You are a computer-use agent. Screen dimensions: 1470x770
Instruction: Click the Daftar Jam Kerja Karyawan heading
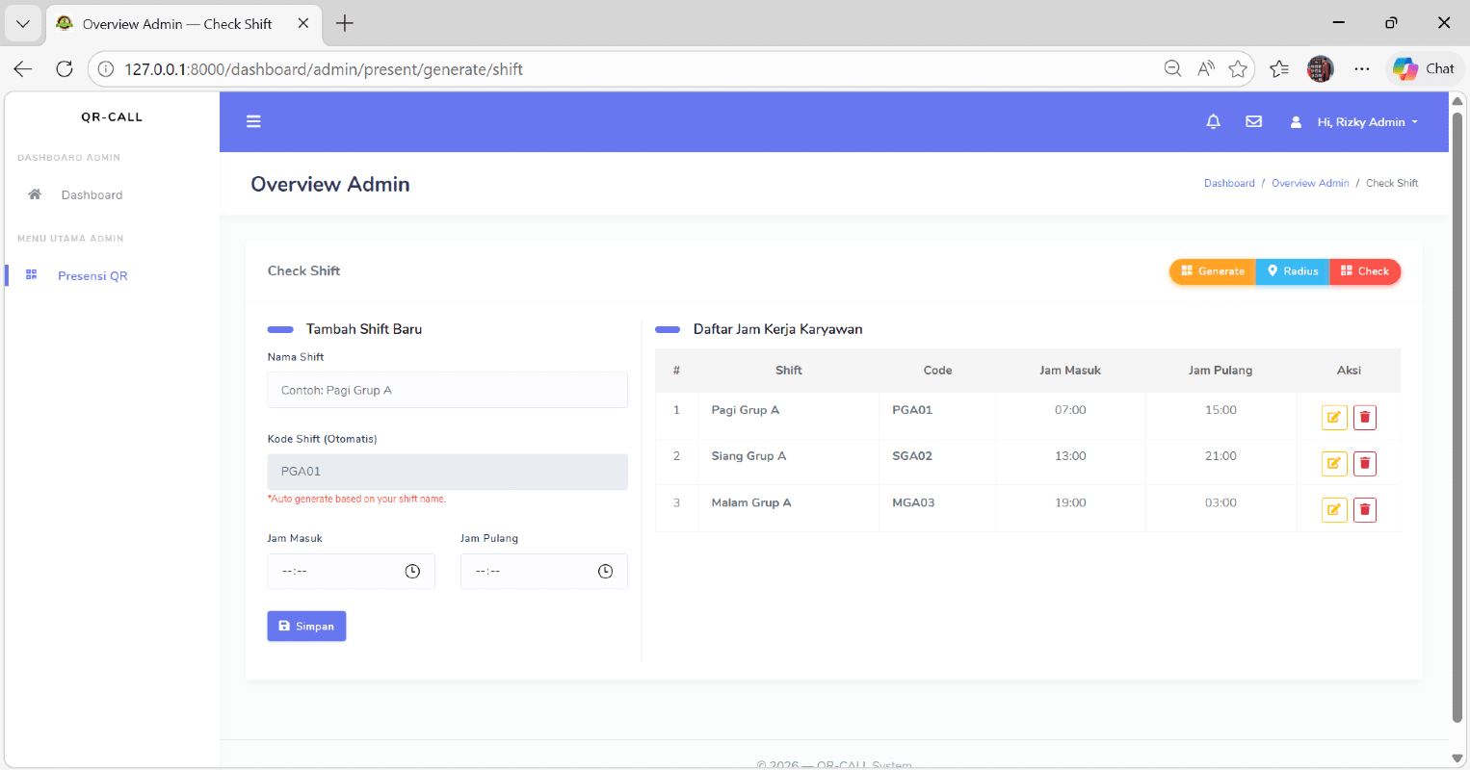(777, 329)
